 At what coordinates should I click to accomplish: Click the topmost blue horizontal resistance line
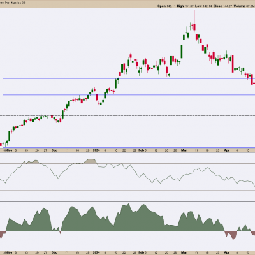[129, 10]
